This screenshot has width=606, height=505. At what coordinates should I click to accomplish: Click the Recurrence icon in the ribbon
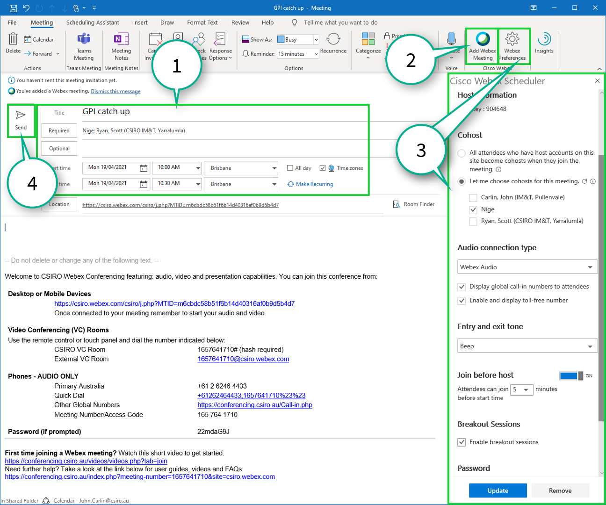333,43
